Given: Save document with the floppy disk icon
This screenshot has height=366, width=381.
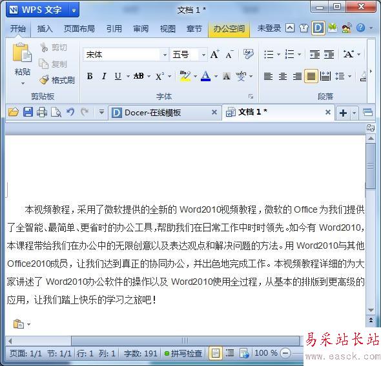Looking at the screenshot, I should [28, 112].
